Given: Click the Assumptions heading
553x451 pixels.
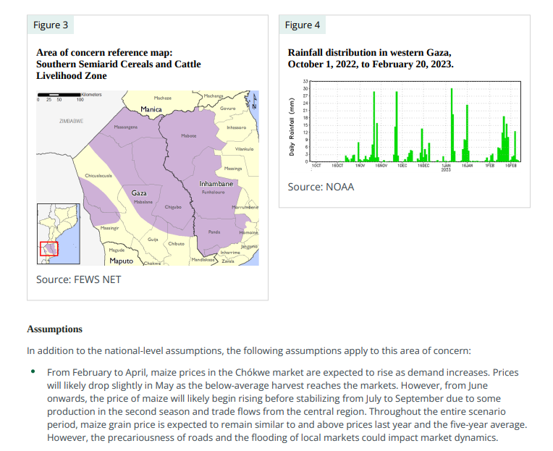Looking at the screenshot, I should (x=54, y=329).
